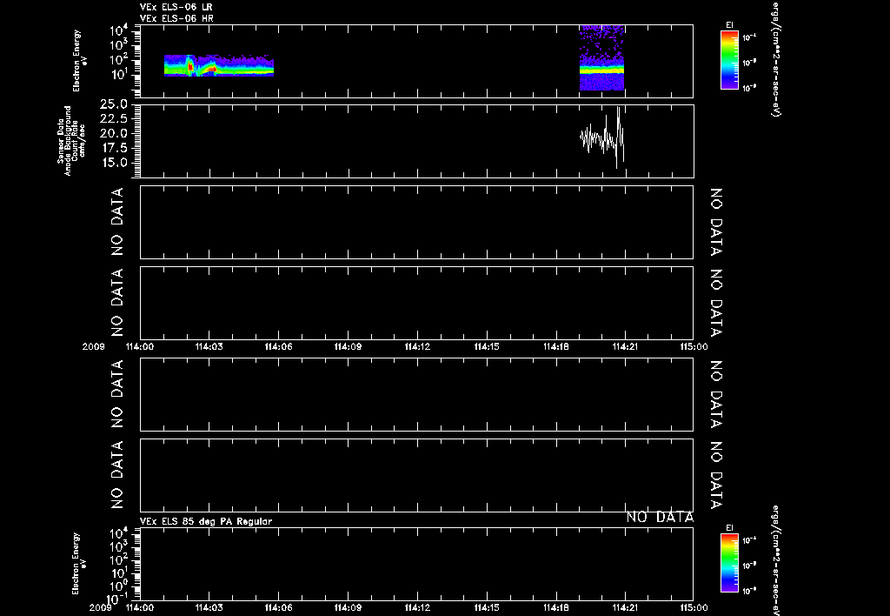Click the NO DATA label right of the third panel
Image resolution: width=890 pixels, height=616 pixels.
point(716,222)
